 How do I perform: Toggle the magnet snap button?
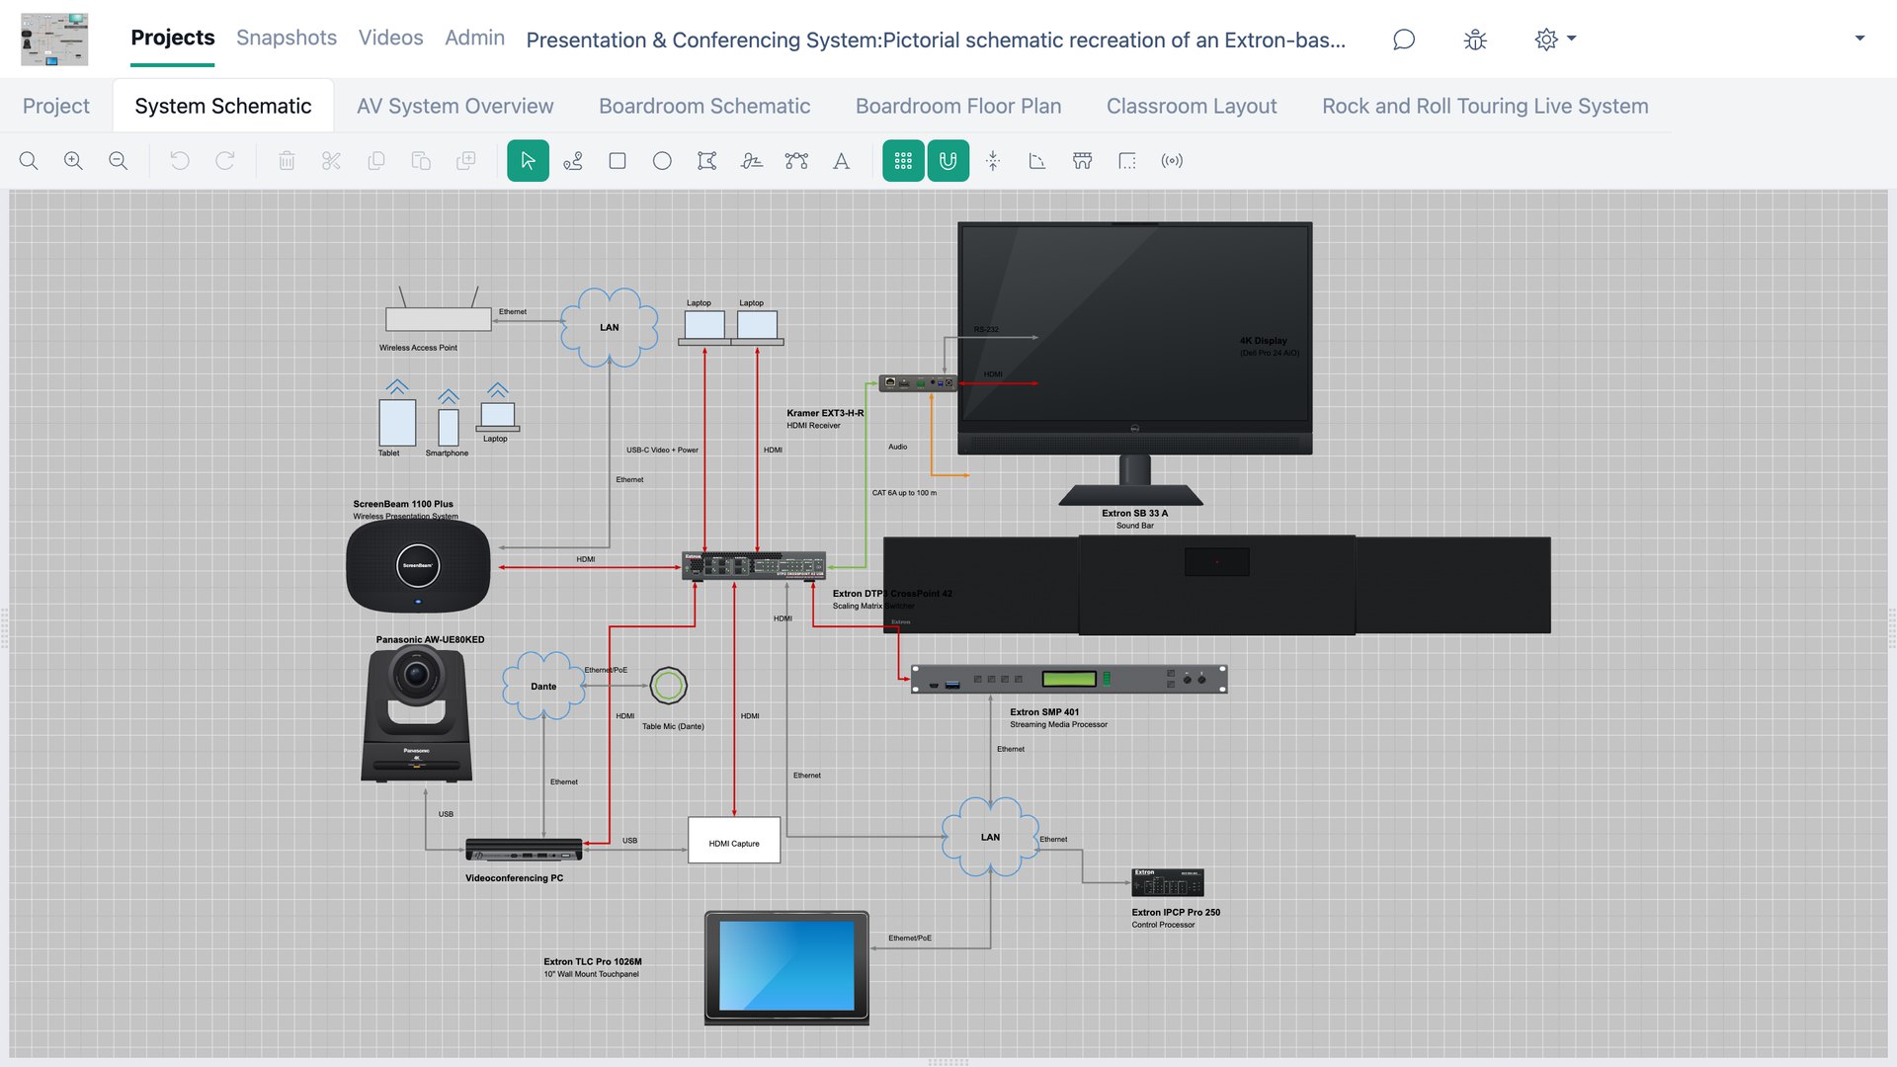(x=948, y=161)
